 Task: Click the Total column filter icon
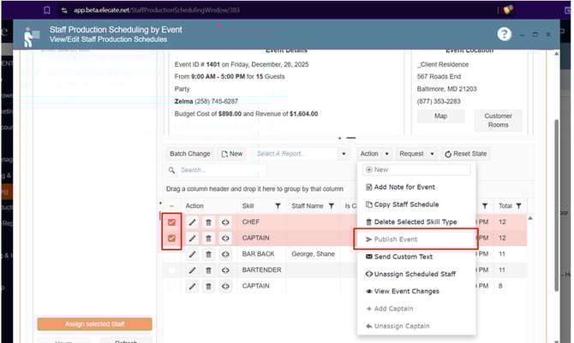coord(518,206)
